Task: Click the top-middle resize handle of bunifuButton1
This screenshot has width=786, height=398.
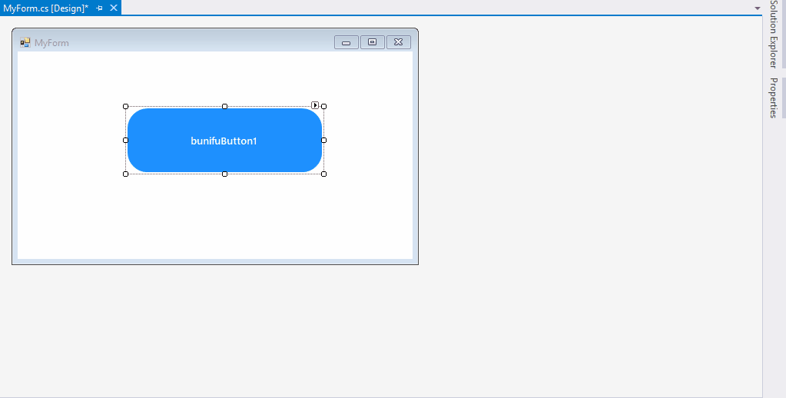Action: point(224,106)
